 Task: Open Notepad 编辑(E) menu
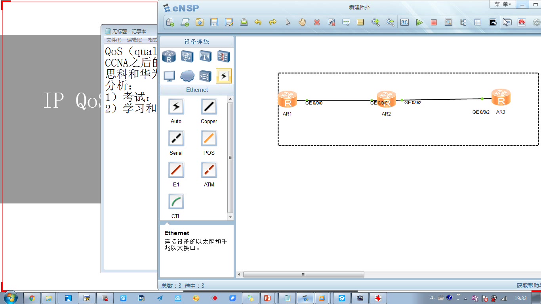click(x=135, y=40)
